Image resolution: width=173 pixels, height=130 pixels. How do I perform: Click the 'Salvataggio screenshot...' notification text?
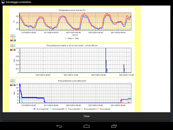click(19, 2)
